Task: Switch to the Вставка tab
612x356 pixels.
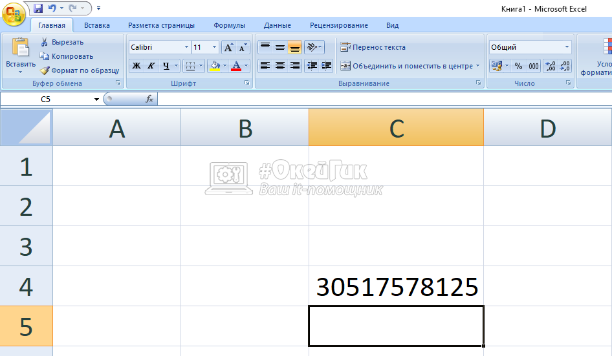Action: 97,25
